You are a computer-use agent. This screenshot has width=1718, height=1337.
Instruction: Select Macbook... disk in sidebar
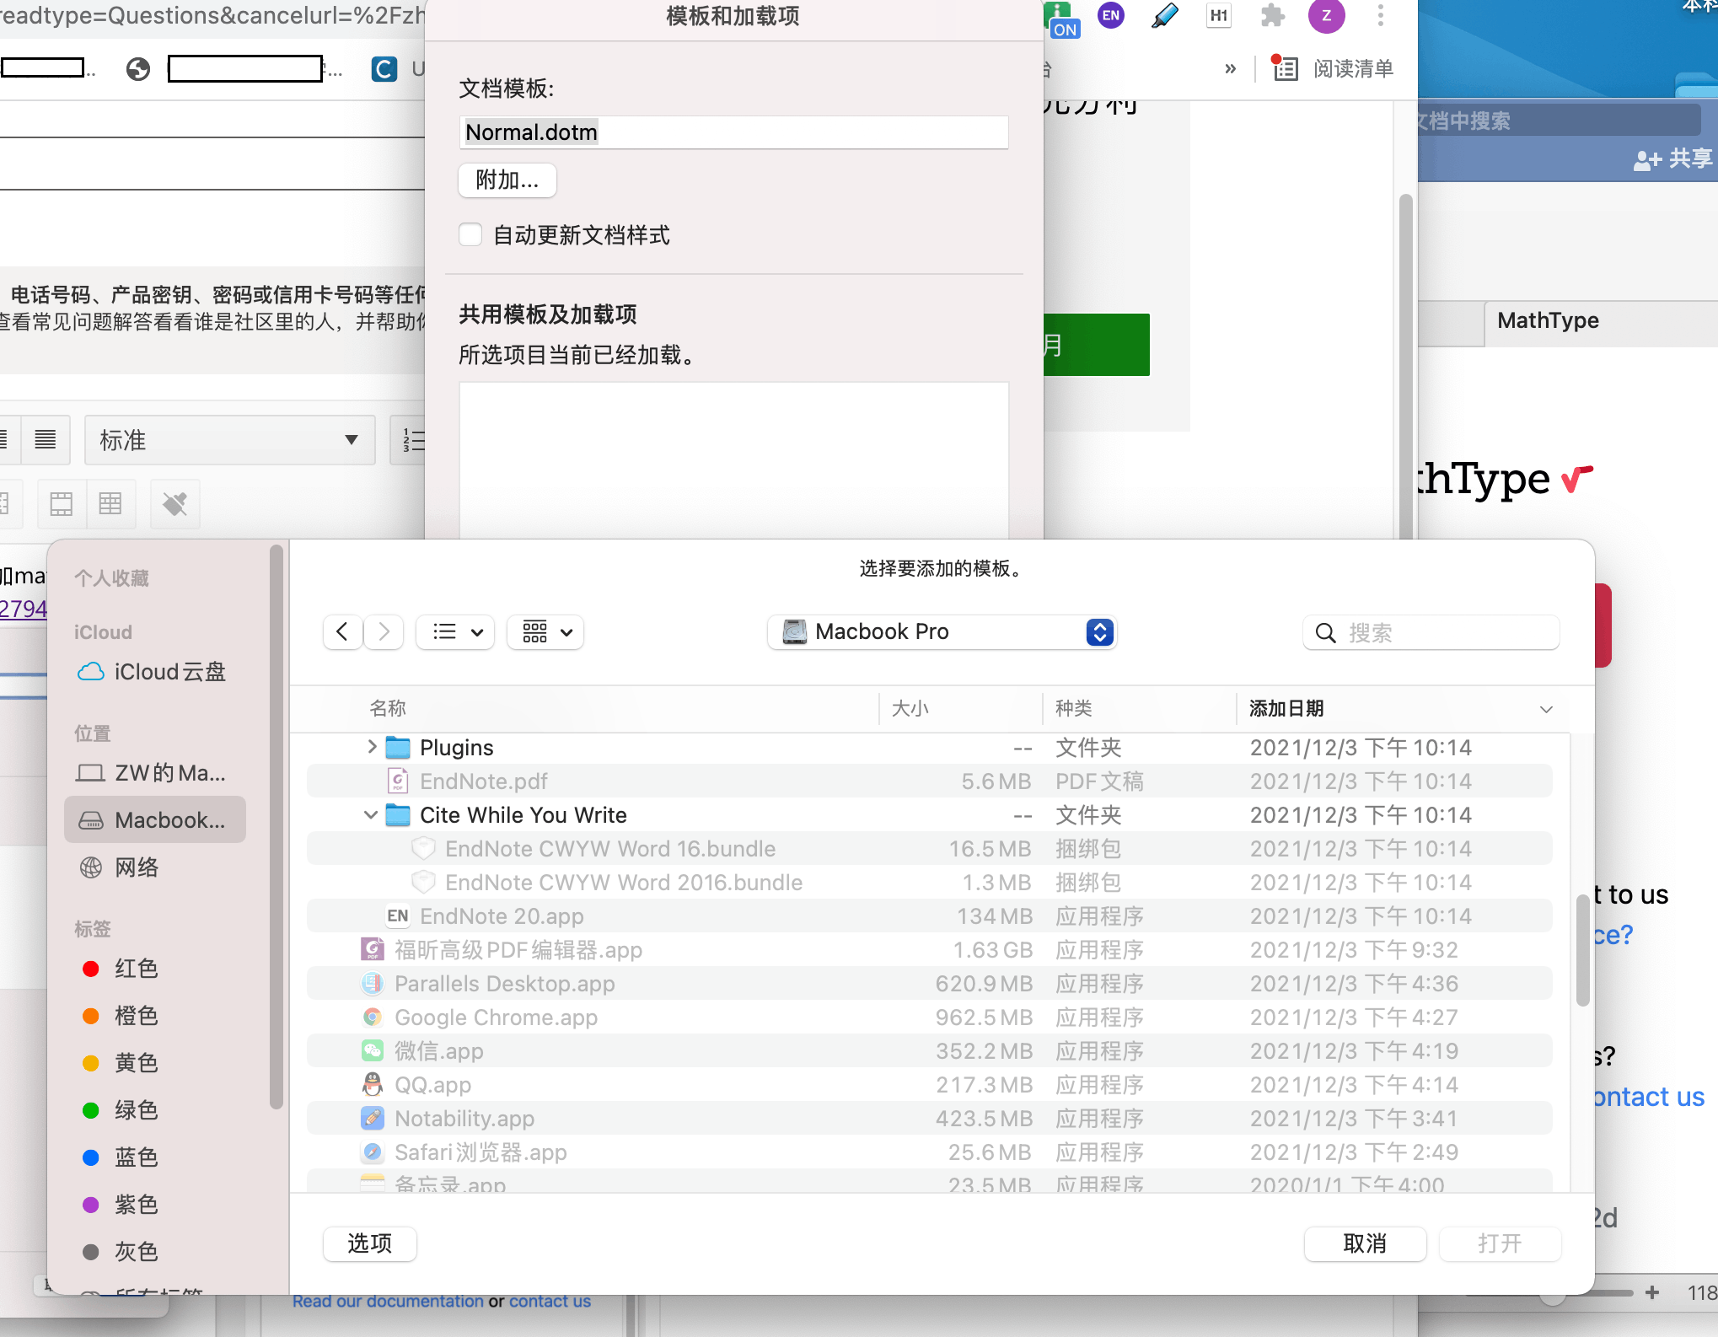point(155,820)
